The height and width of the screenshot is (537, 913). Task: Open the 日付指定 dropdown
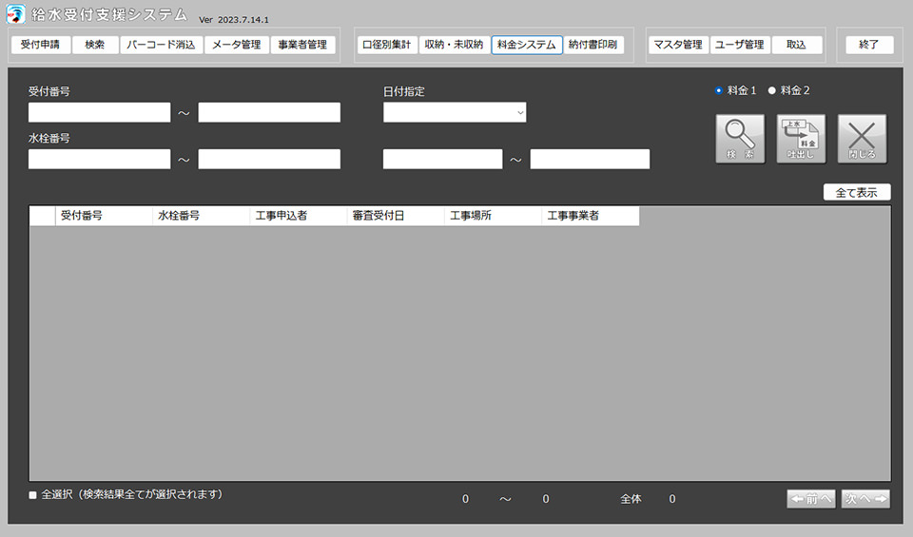[x=455, y=112]
